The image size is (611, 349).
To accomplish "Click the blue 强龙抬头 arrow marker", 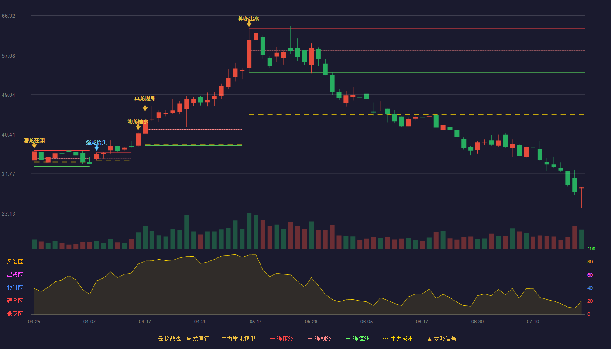I will 96,148.
